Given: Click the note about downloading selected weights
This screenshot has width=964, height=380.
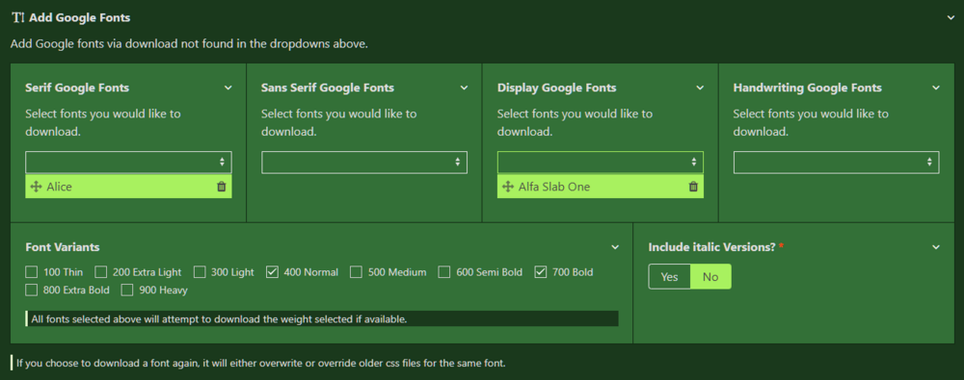Looking at the screenshot, I should [322, 318].
